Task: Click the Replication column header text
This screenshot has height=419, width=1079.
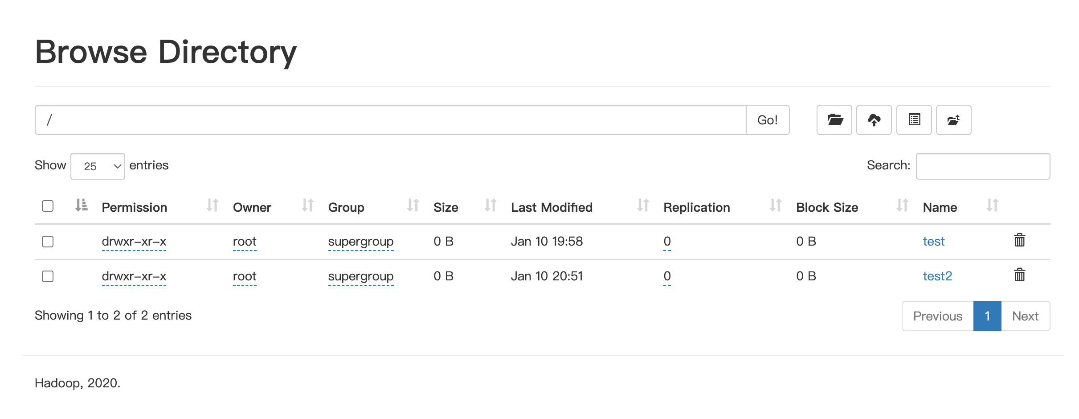Action: [697, 207]
